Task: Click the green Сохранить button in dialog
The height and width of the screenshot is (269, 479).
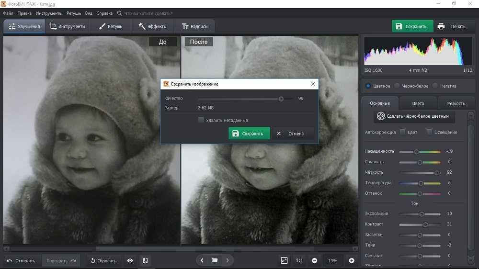Action: pyautogui.click(x=249, y=134)
